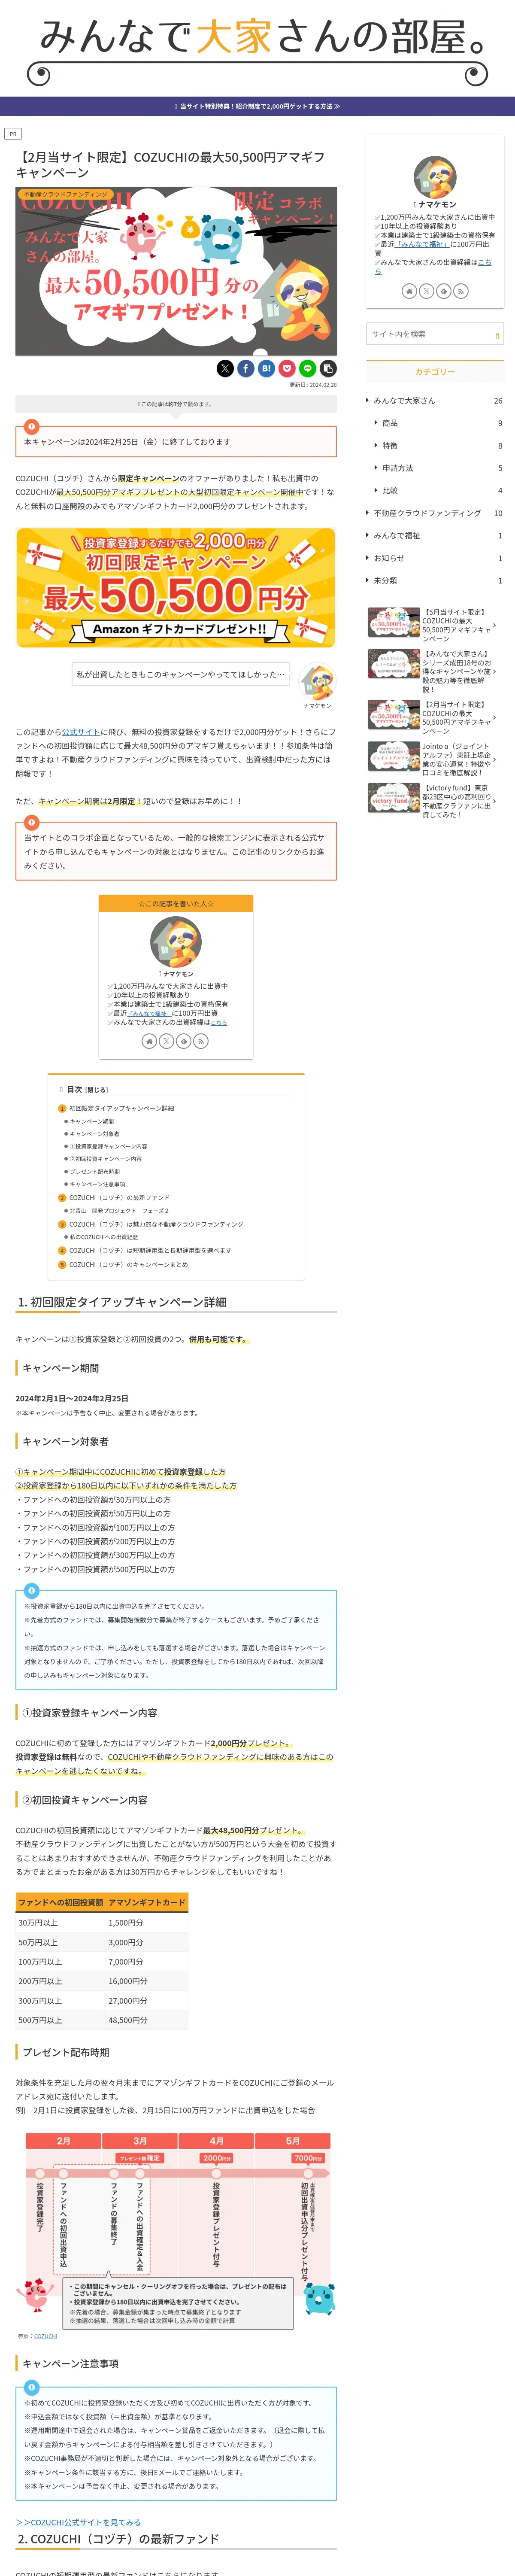Jump to キャンペーン期間 in contents
This screenshot has height=2576, width=515.
(x=92, y=1121)
